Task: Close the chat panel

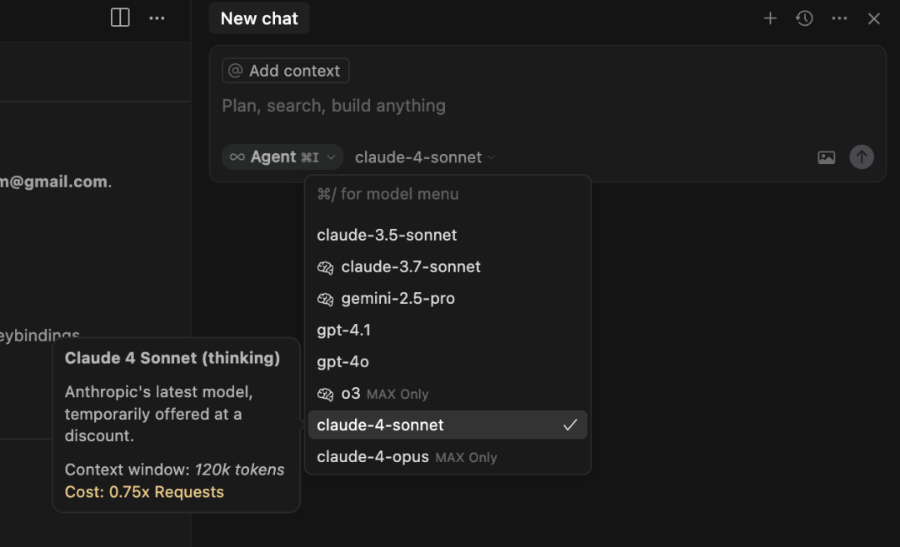Action: pyautogui.click(x=873, y=19)
